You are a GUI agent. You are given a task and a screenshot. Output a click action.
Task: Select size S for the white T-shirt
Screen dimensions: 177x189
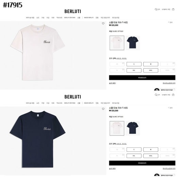click(134, 64)
